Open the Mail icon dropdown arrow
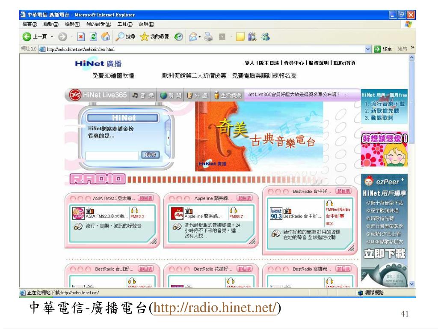Viewport: 438px width, 329px height. pyautogui.click(x=200, y=37)
